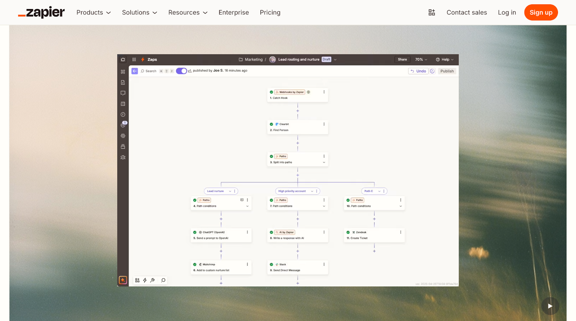The image size is (576, 321).
Task: Expand the 3. Split into paths step chevron
Action: [x=324, y=162]
